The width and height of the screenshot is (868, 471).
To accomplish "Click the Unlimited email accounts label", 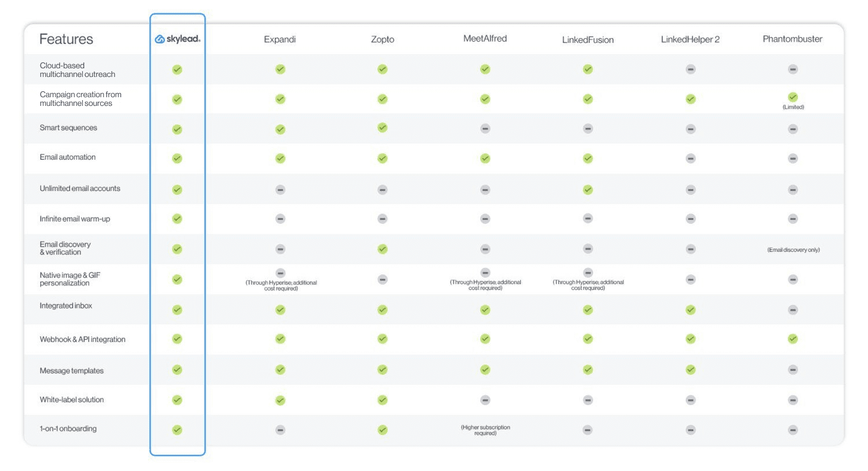I will coord(80,189).
